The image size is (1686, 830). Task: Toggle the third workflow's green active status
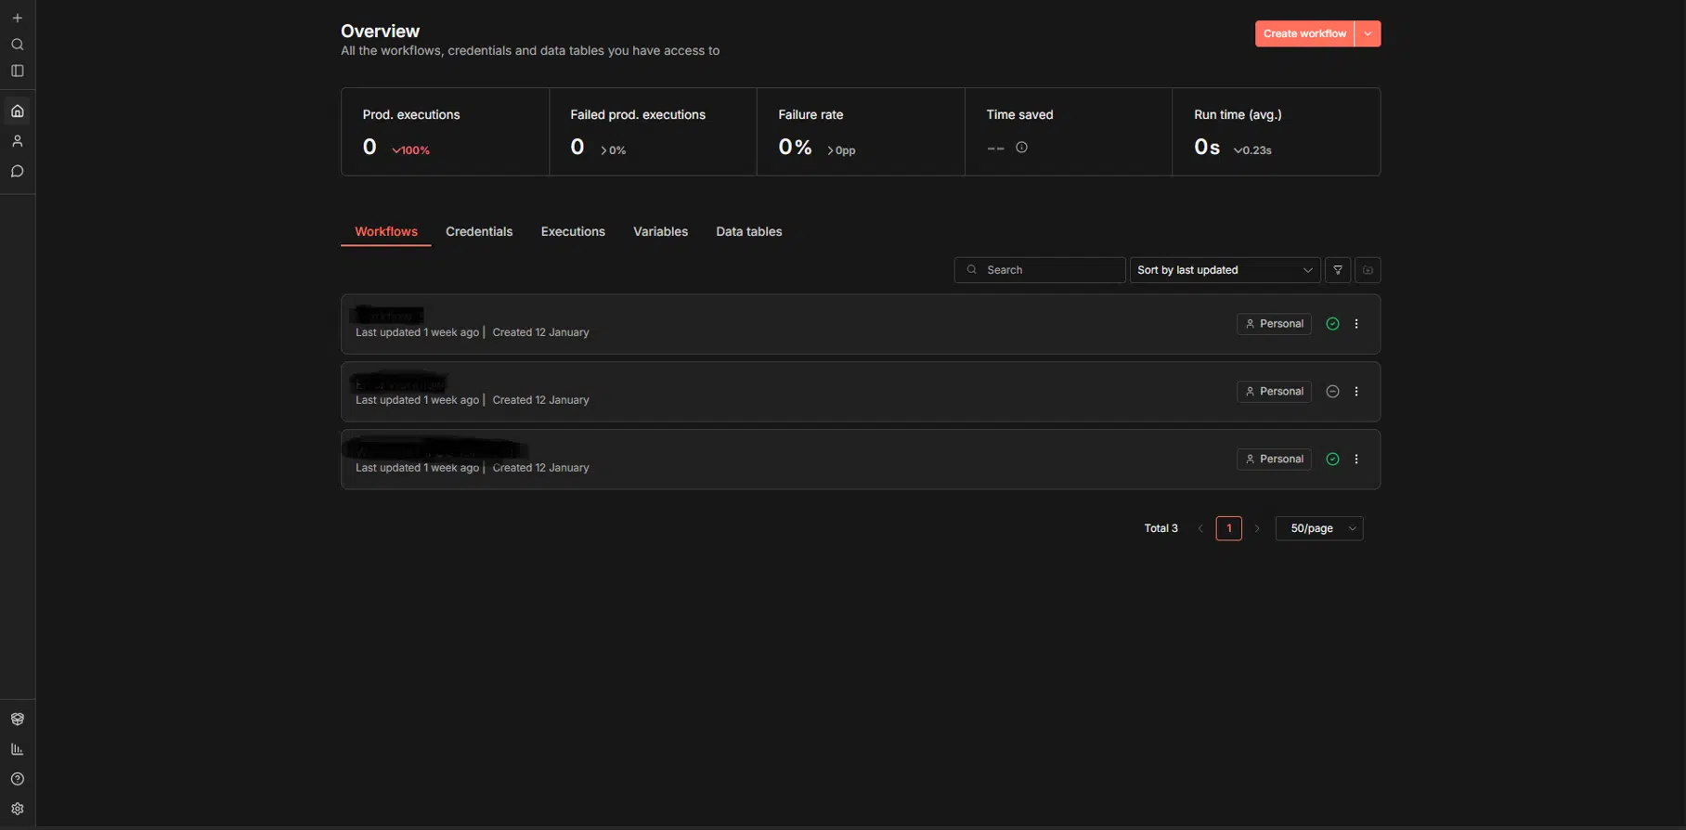click(1332, 460)
